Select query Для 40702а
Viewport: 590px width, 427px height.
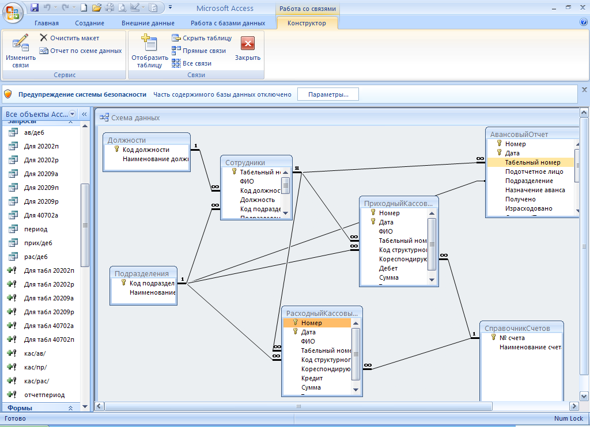(x=41, y=215)
